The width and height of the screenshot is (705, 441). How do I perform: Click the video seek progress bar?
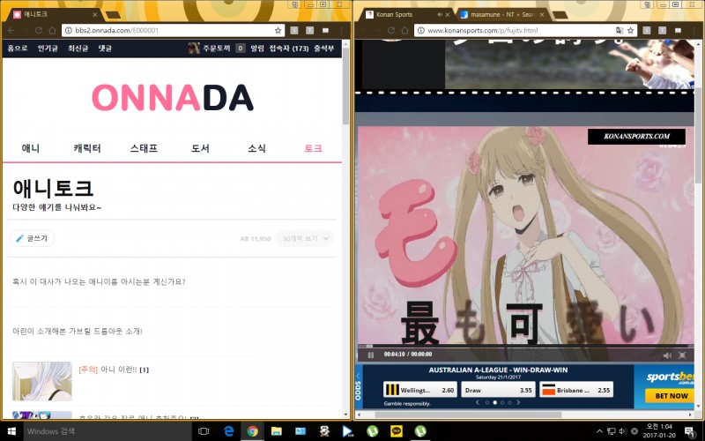pyautogui.click(x=520, y=346)
